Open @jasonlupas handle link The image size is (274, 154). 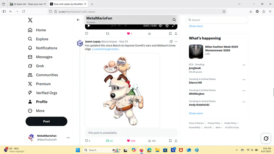pyautogui.click(x=109, y=42)
